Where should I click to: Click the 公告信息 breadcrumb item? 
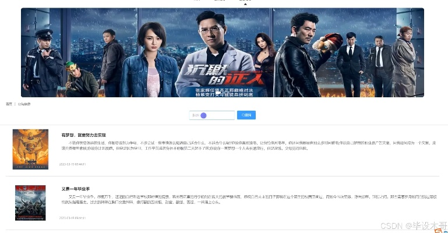click(x=24, y=104)
